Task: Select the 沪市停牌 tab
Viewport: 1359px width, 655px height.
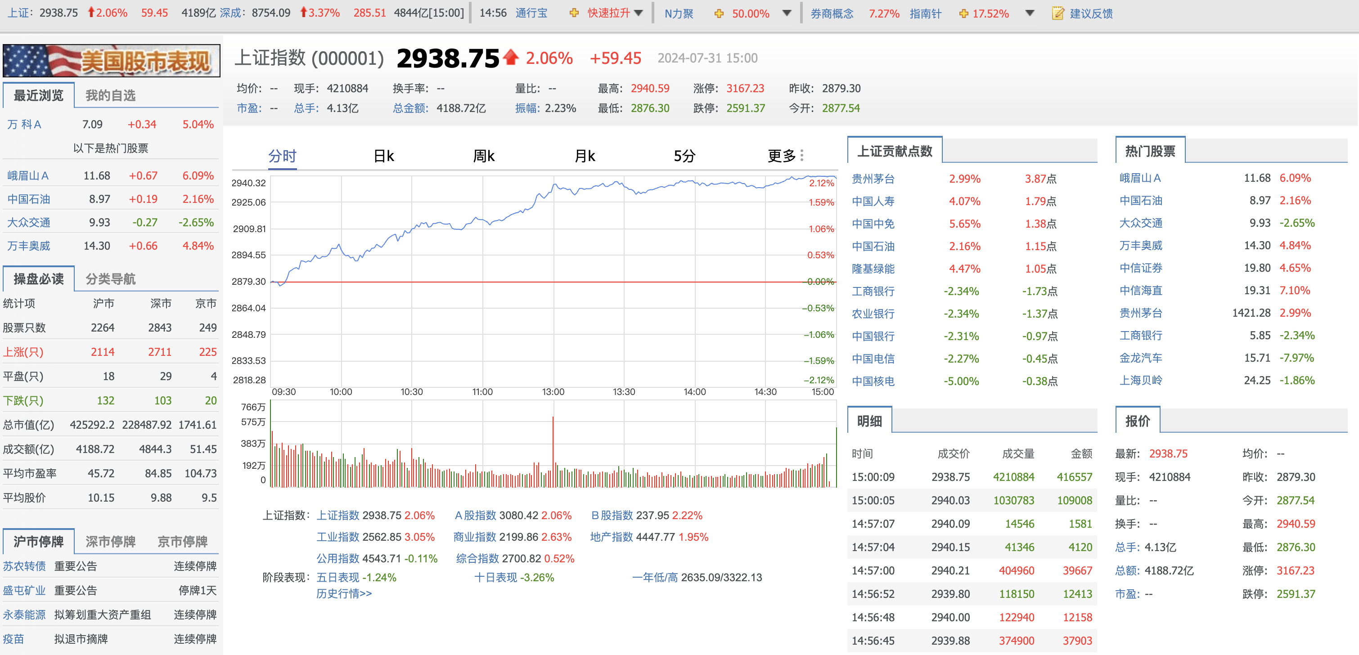Action: (x=39, y=542)
